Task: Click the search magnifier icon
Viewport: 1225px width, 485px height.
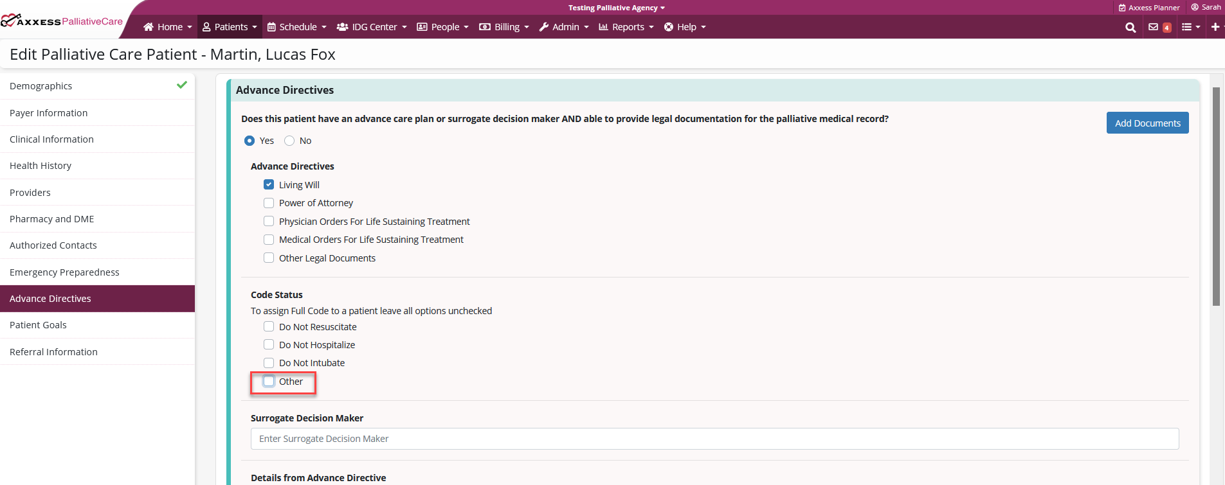Action: pyautogui.click(x=1130, y=27)
